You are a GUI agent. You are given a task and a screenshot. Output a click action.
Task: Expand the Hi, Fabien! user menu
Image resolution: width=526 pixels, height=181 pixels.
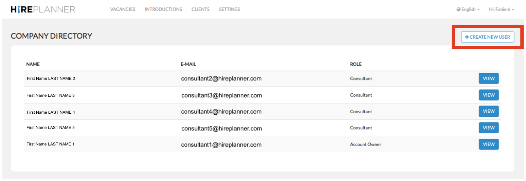click(501, 9)
